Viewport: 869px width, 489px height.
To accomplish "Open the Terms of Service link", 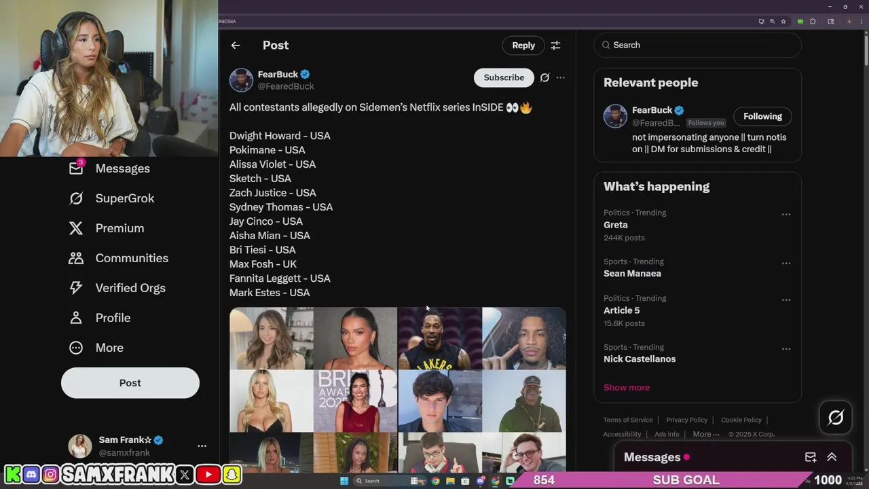I will (x=628, y=420).
